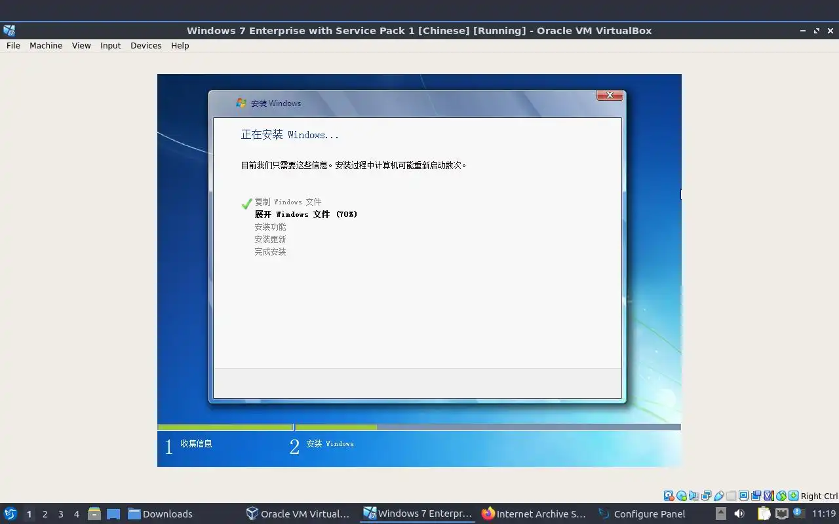Screen dimensions: 839x524
Task: Open the clipboard manager tray icon
Action: click(764, 514)
